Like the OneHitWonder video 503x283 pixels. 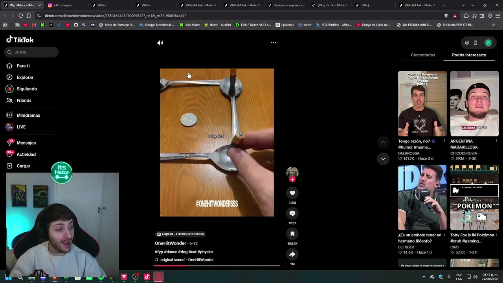click(x=292, y=193)
